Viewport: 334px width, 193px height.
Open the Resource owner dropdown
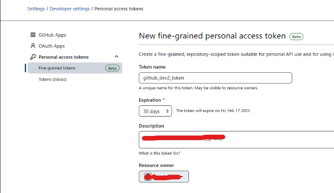(164, 176)
